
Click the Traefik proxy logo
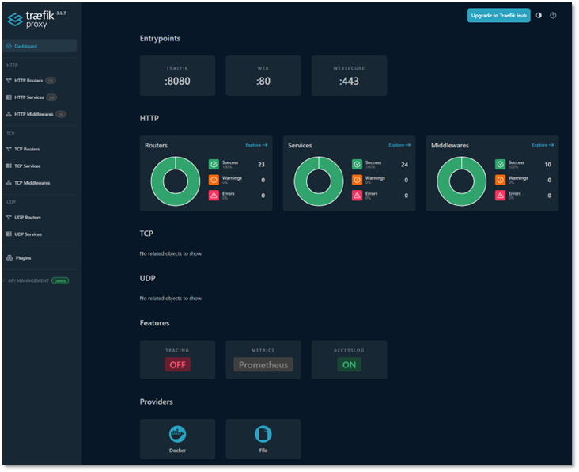pos(31,19)
